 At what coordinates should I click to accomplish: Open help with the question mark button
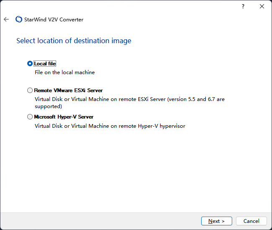coord(243,7)
